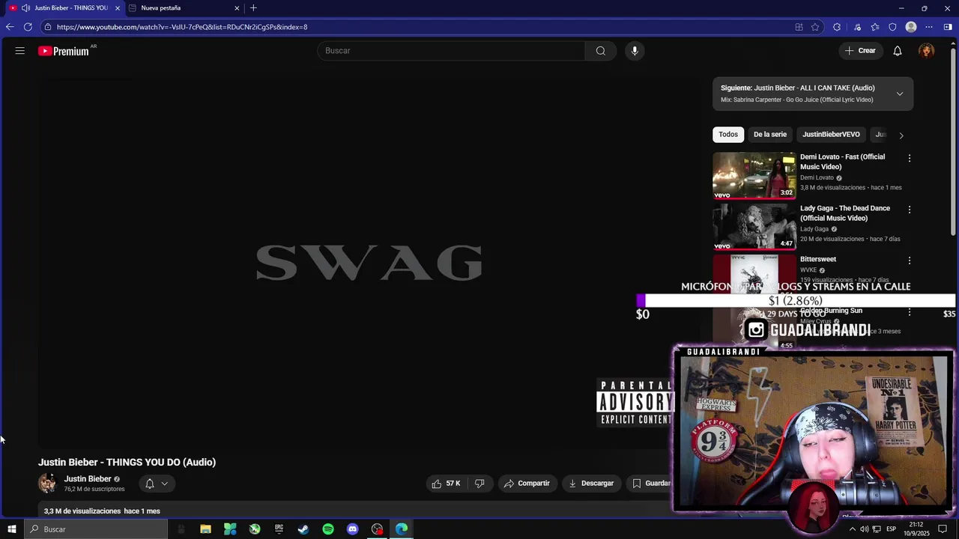The height and width of the screenshot is (539, 959).
Task: Mute the Justin Bieber tab audio
Action: pyautogui.click(x=25, y=8)
